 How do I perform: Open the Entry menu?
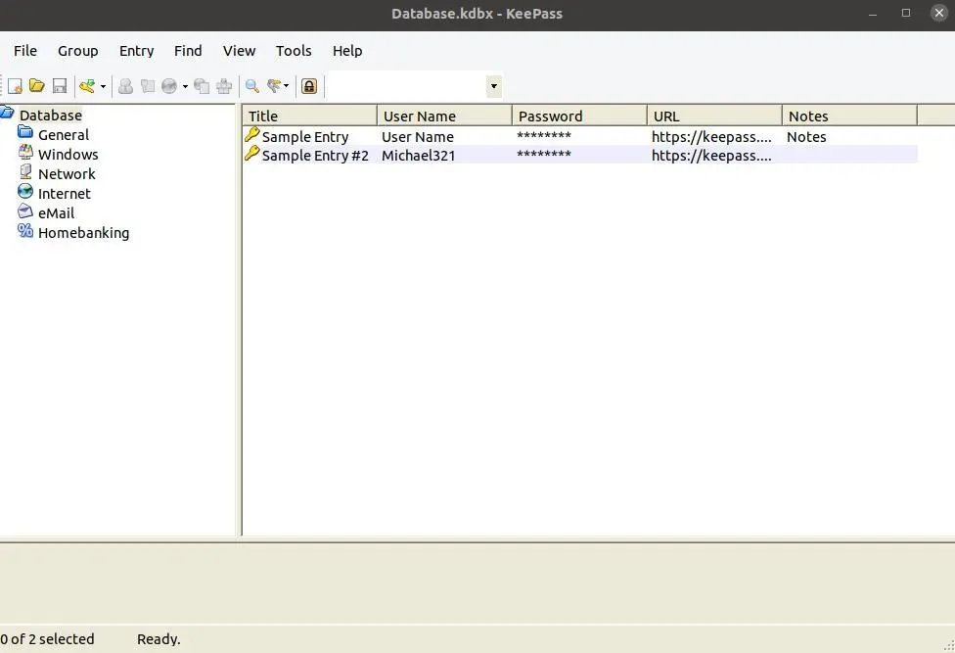(x=136, y=51)
